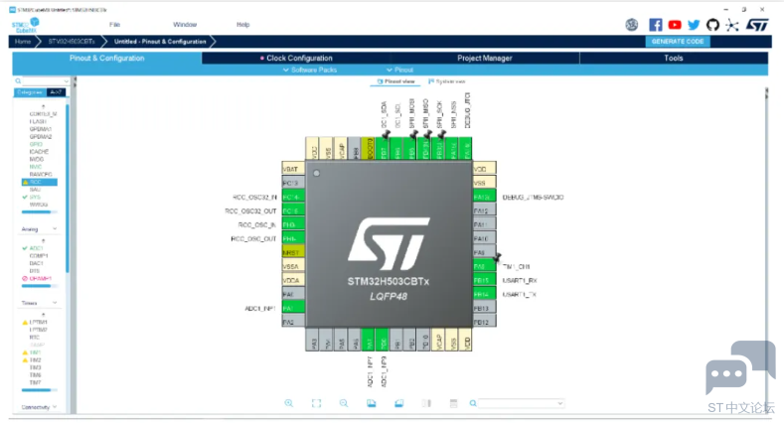Open the ST forum chat bubble
This screenshot has height=423, width=784.
[x=740, y=367]
